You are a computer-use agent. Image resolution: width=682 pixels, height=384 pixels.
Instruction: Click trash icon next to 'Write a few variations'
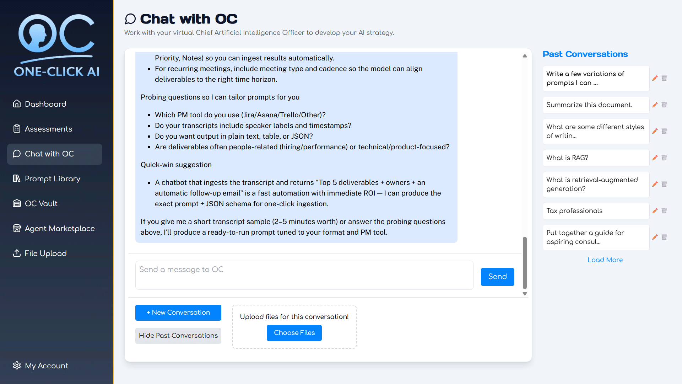tap(664, 78)
